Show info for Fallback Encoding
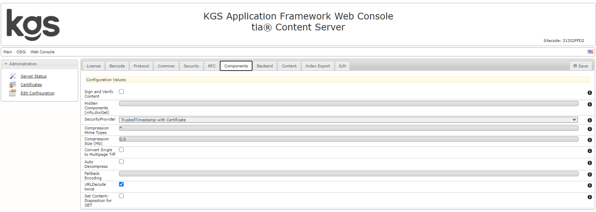Viewport: 596px width, 212px height. (x=590, y=175)
